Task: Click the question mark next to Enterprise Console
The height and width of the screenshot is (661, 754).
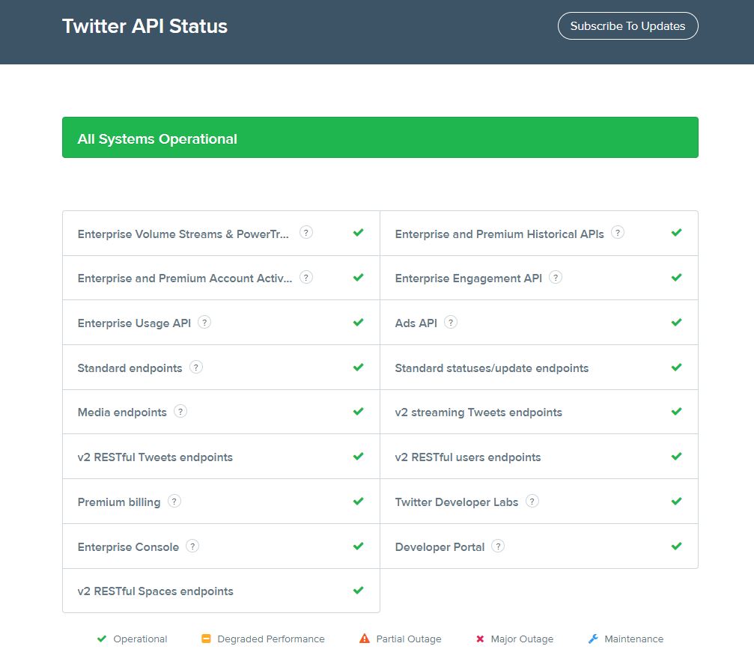Action: pos(192,546)
